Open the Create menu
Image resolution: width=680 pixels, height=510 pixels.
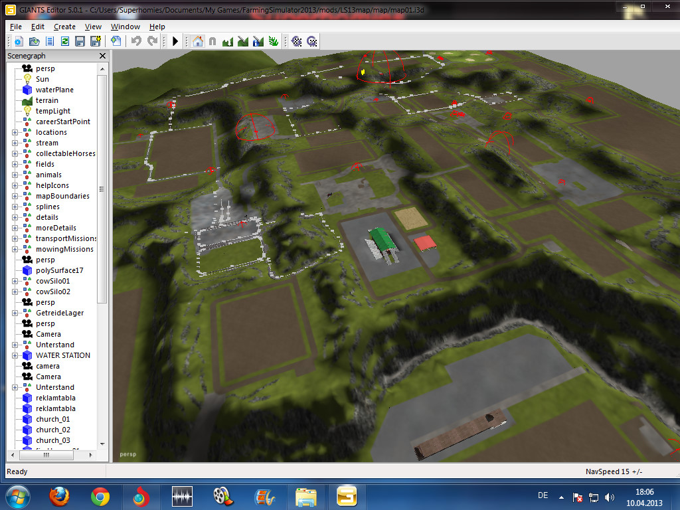[x=64, y=27]
